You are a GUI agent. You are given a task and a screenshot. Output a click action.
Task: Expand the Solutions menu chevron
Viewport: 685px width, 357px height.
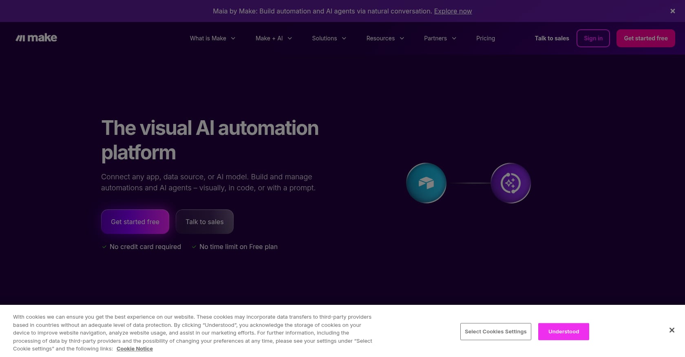[x=344, y=38]
